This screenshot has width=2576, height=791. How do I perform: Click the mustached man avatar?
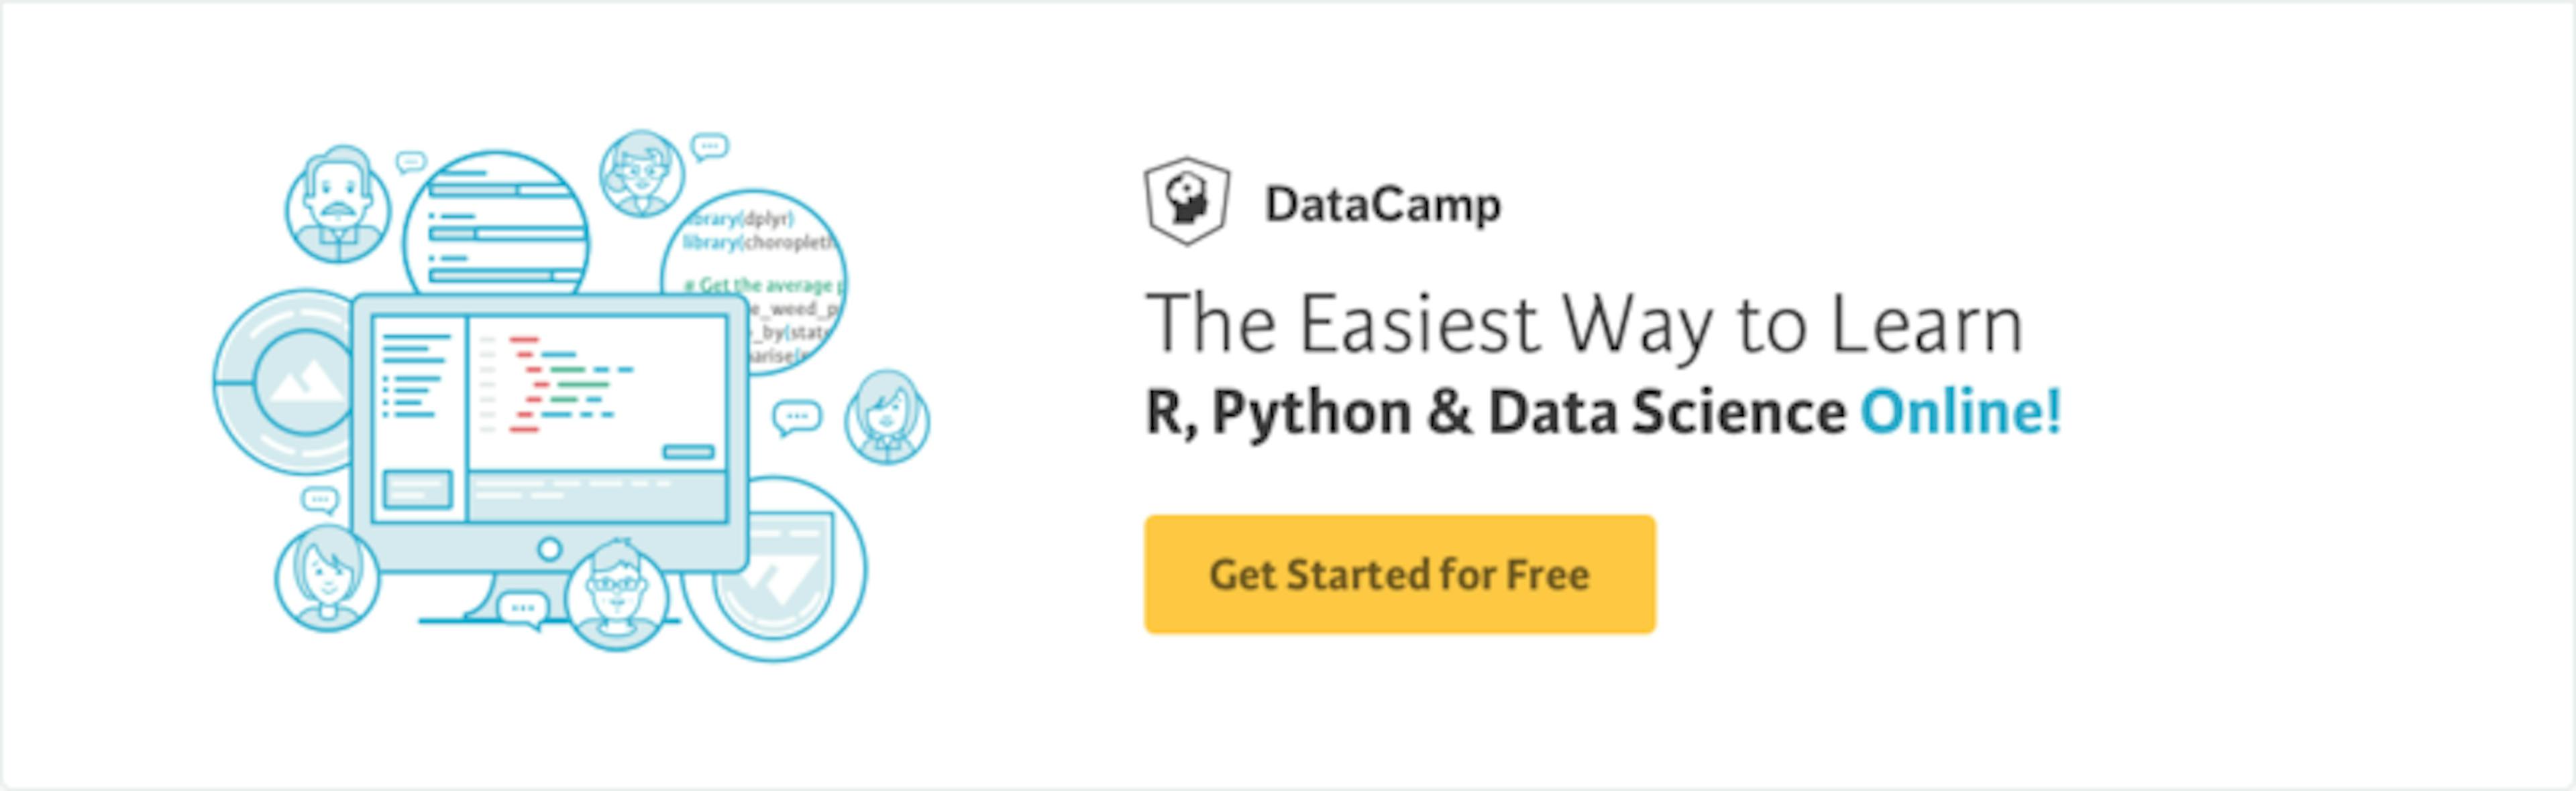tap(337, 205)
